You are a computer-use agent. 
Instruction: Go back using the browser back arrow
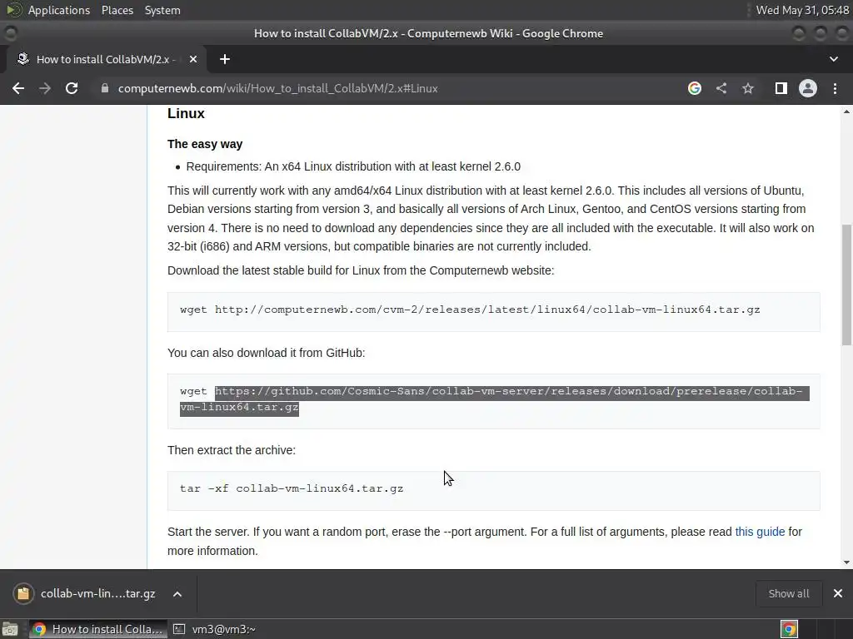pyautogui.click(x=18, y=88)
